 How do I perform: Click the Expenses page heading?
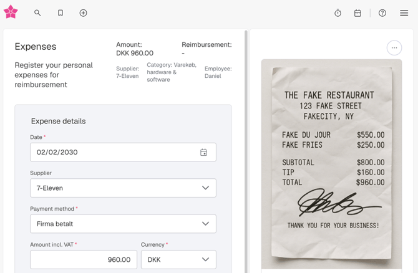[36, 47]
